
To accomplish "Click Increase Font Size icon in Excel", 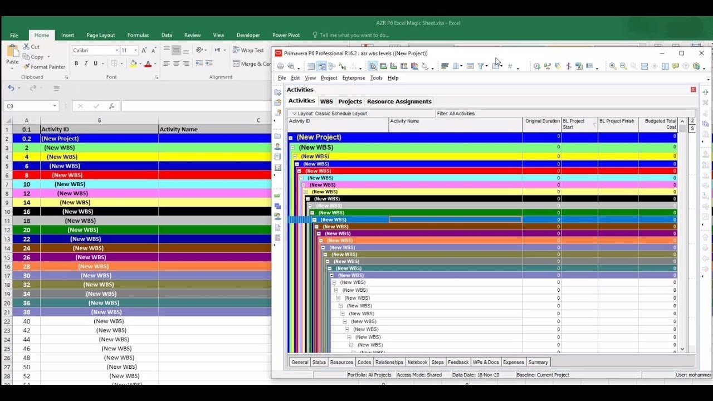I will [144, 50].
